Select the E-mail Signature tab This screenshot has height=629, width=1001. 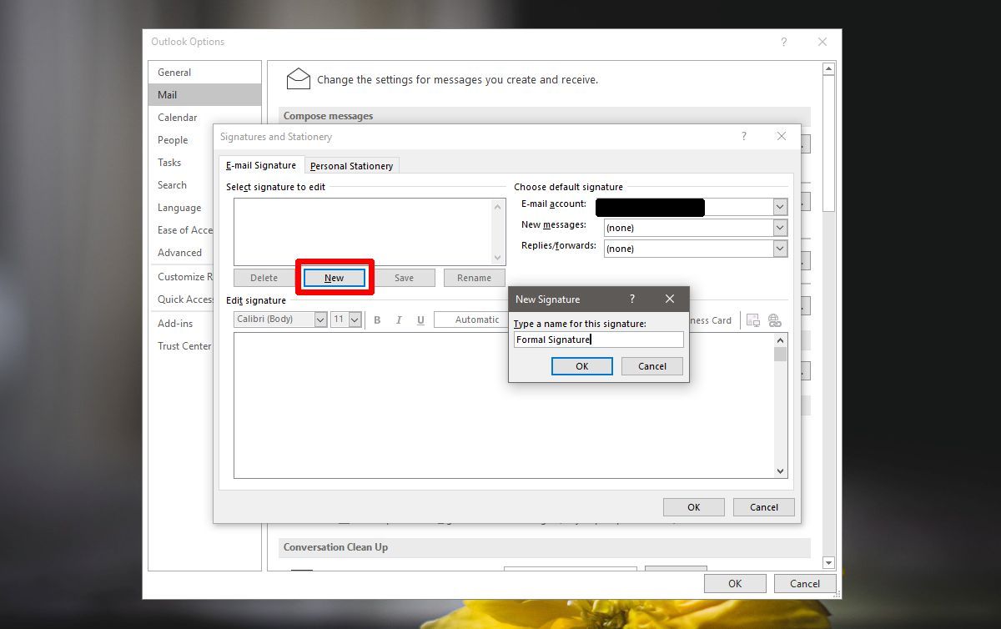coord(260,165)
